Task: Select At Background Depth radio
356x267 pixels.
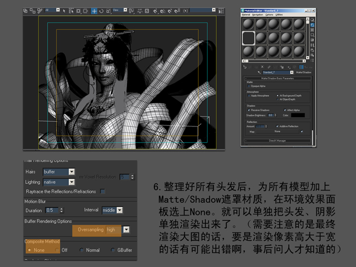Action: click(278, 96)
